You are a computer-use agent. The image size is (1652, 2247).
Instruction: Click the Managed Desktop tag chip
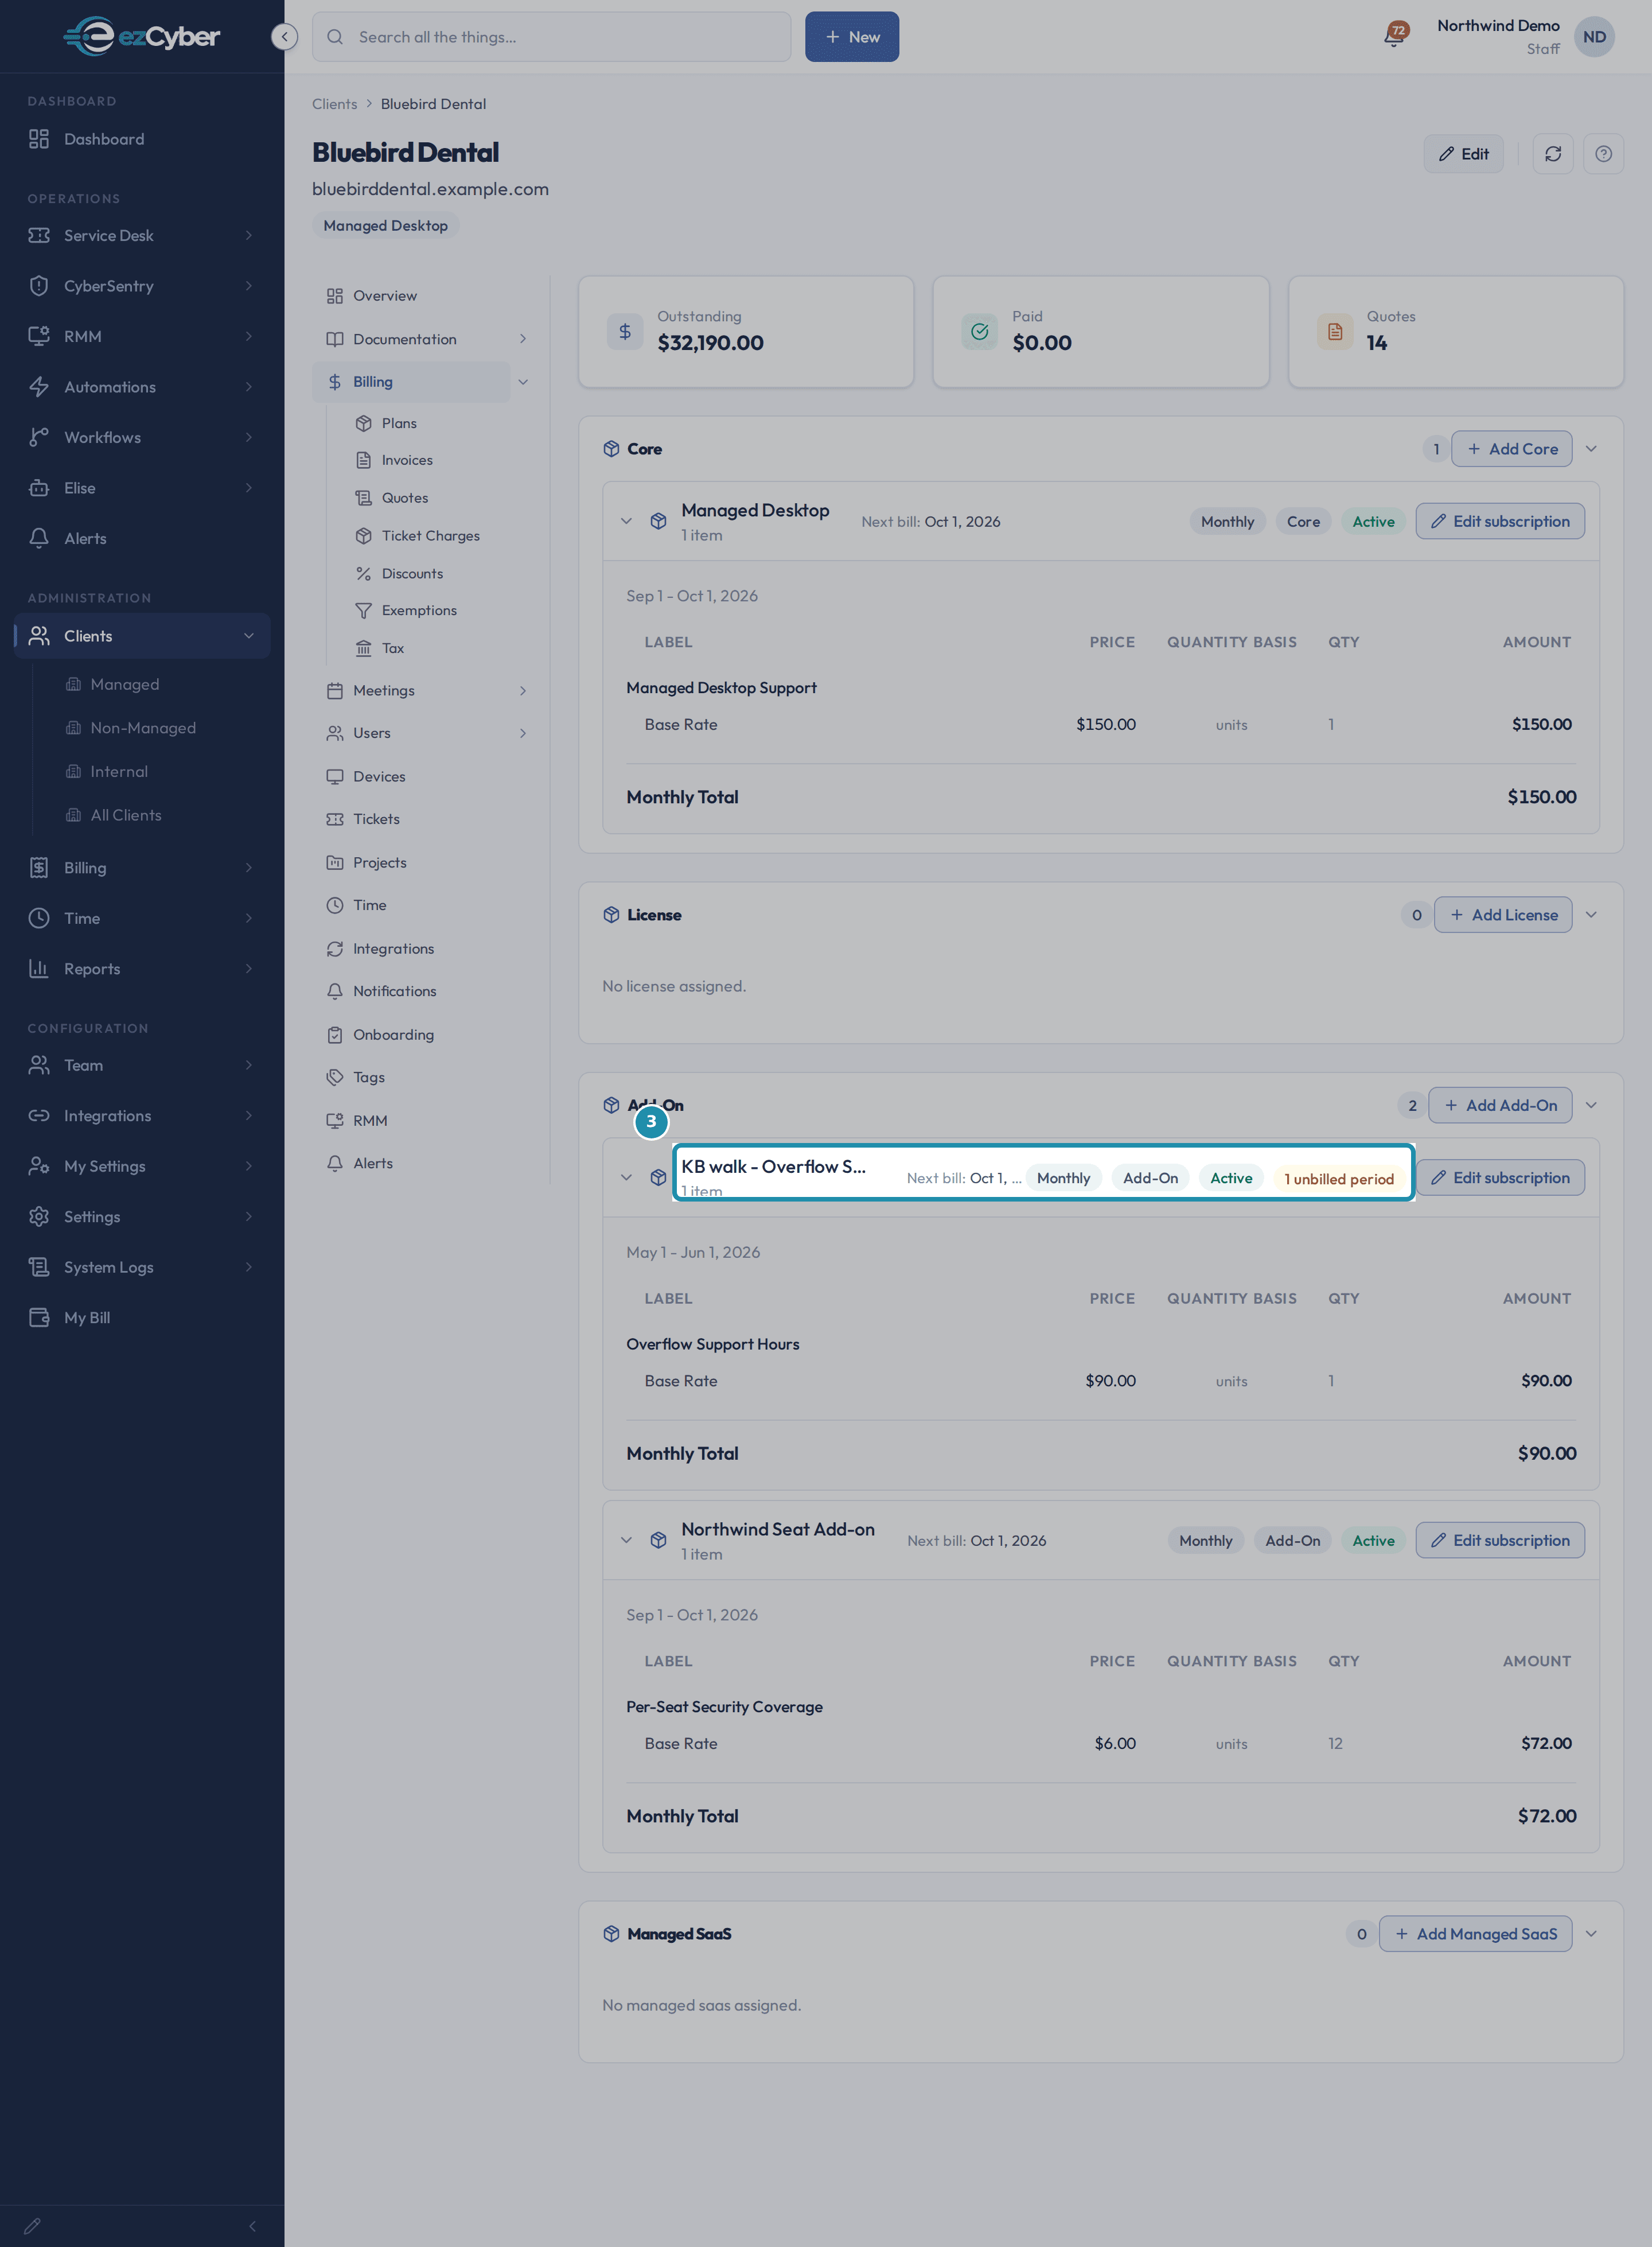point(385,226)
